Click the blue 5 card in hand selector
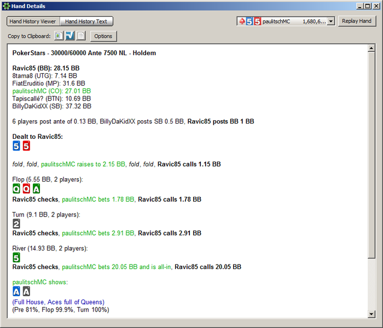The width and height of the screenshot is (383, 328). coord(249,21)
